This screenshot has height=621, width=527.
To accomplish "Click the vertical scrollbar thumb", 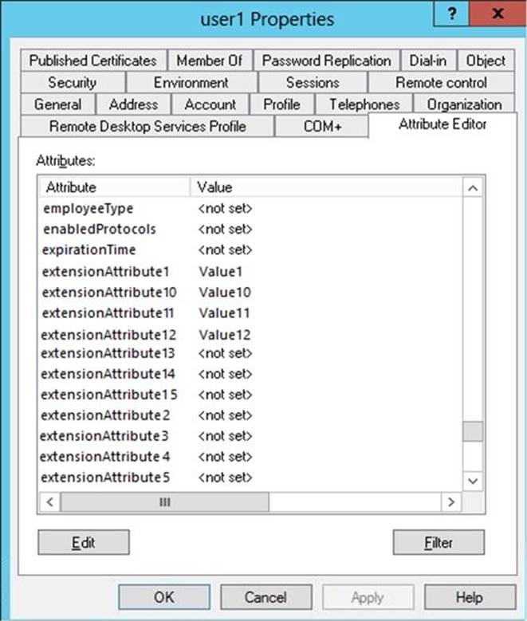I will click(x=473, y=431).
